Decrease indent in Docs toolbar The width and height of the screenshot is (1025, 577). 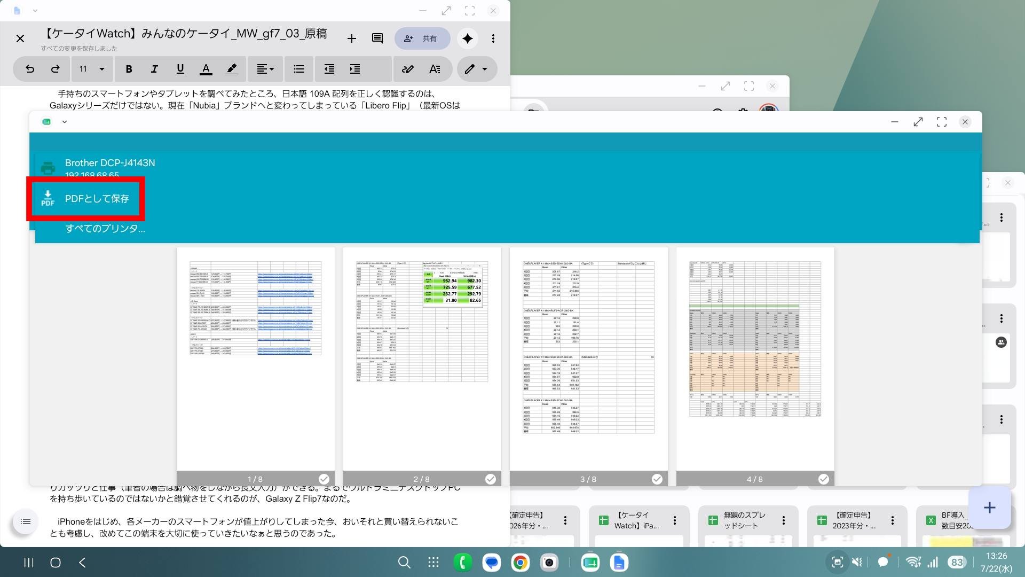tap(329, 69)
